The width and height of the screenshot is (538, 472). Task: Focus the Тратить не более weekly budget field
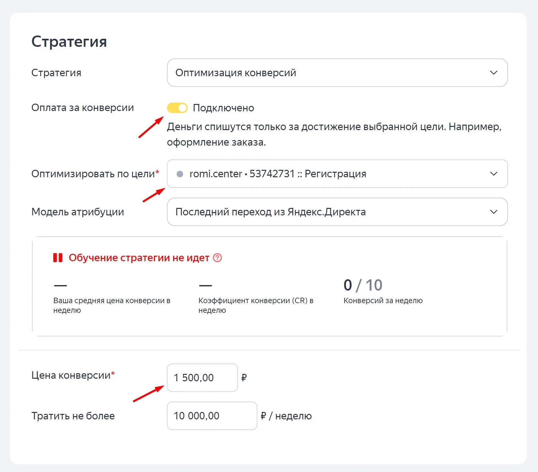pyautogui.click(x=212, y=416)
